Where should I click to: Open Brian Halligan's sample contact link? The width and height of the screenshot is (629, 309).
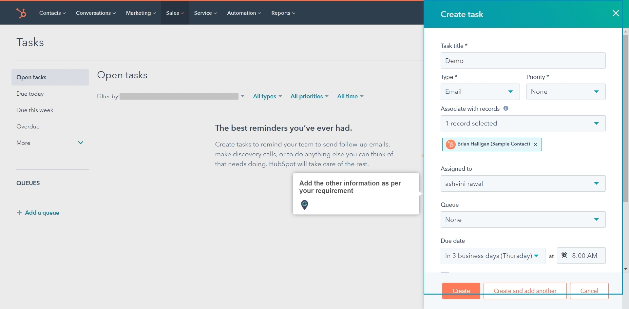(493, 144)
